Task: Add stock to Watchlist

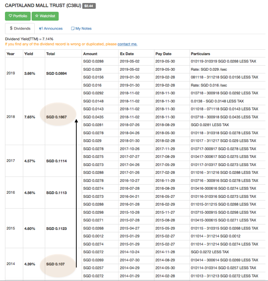Action: pos(45,16)
